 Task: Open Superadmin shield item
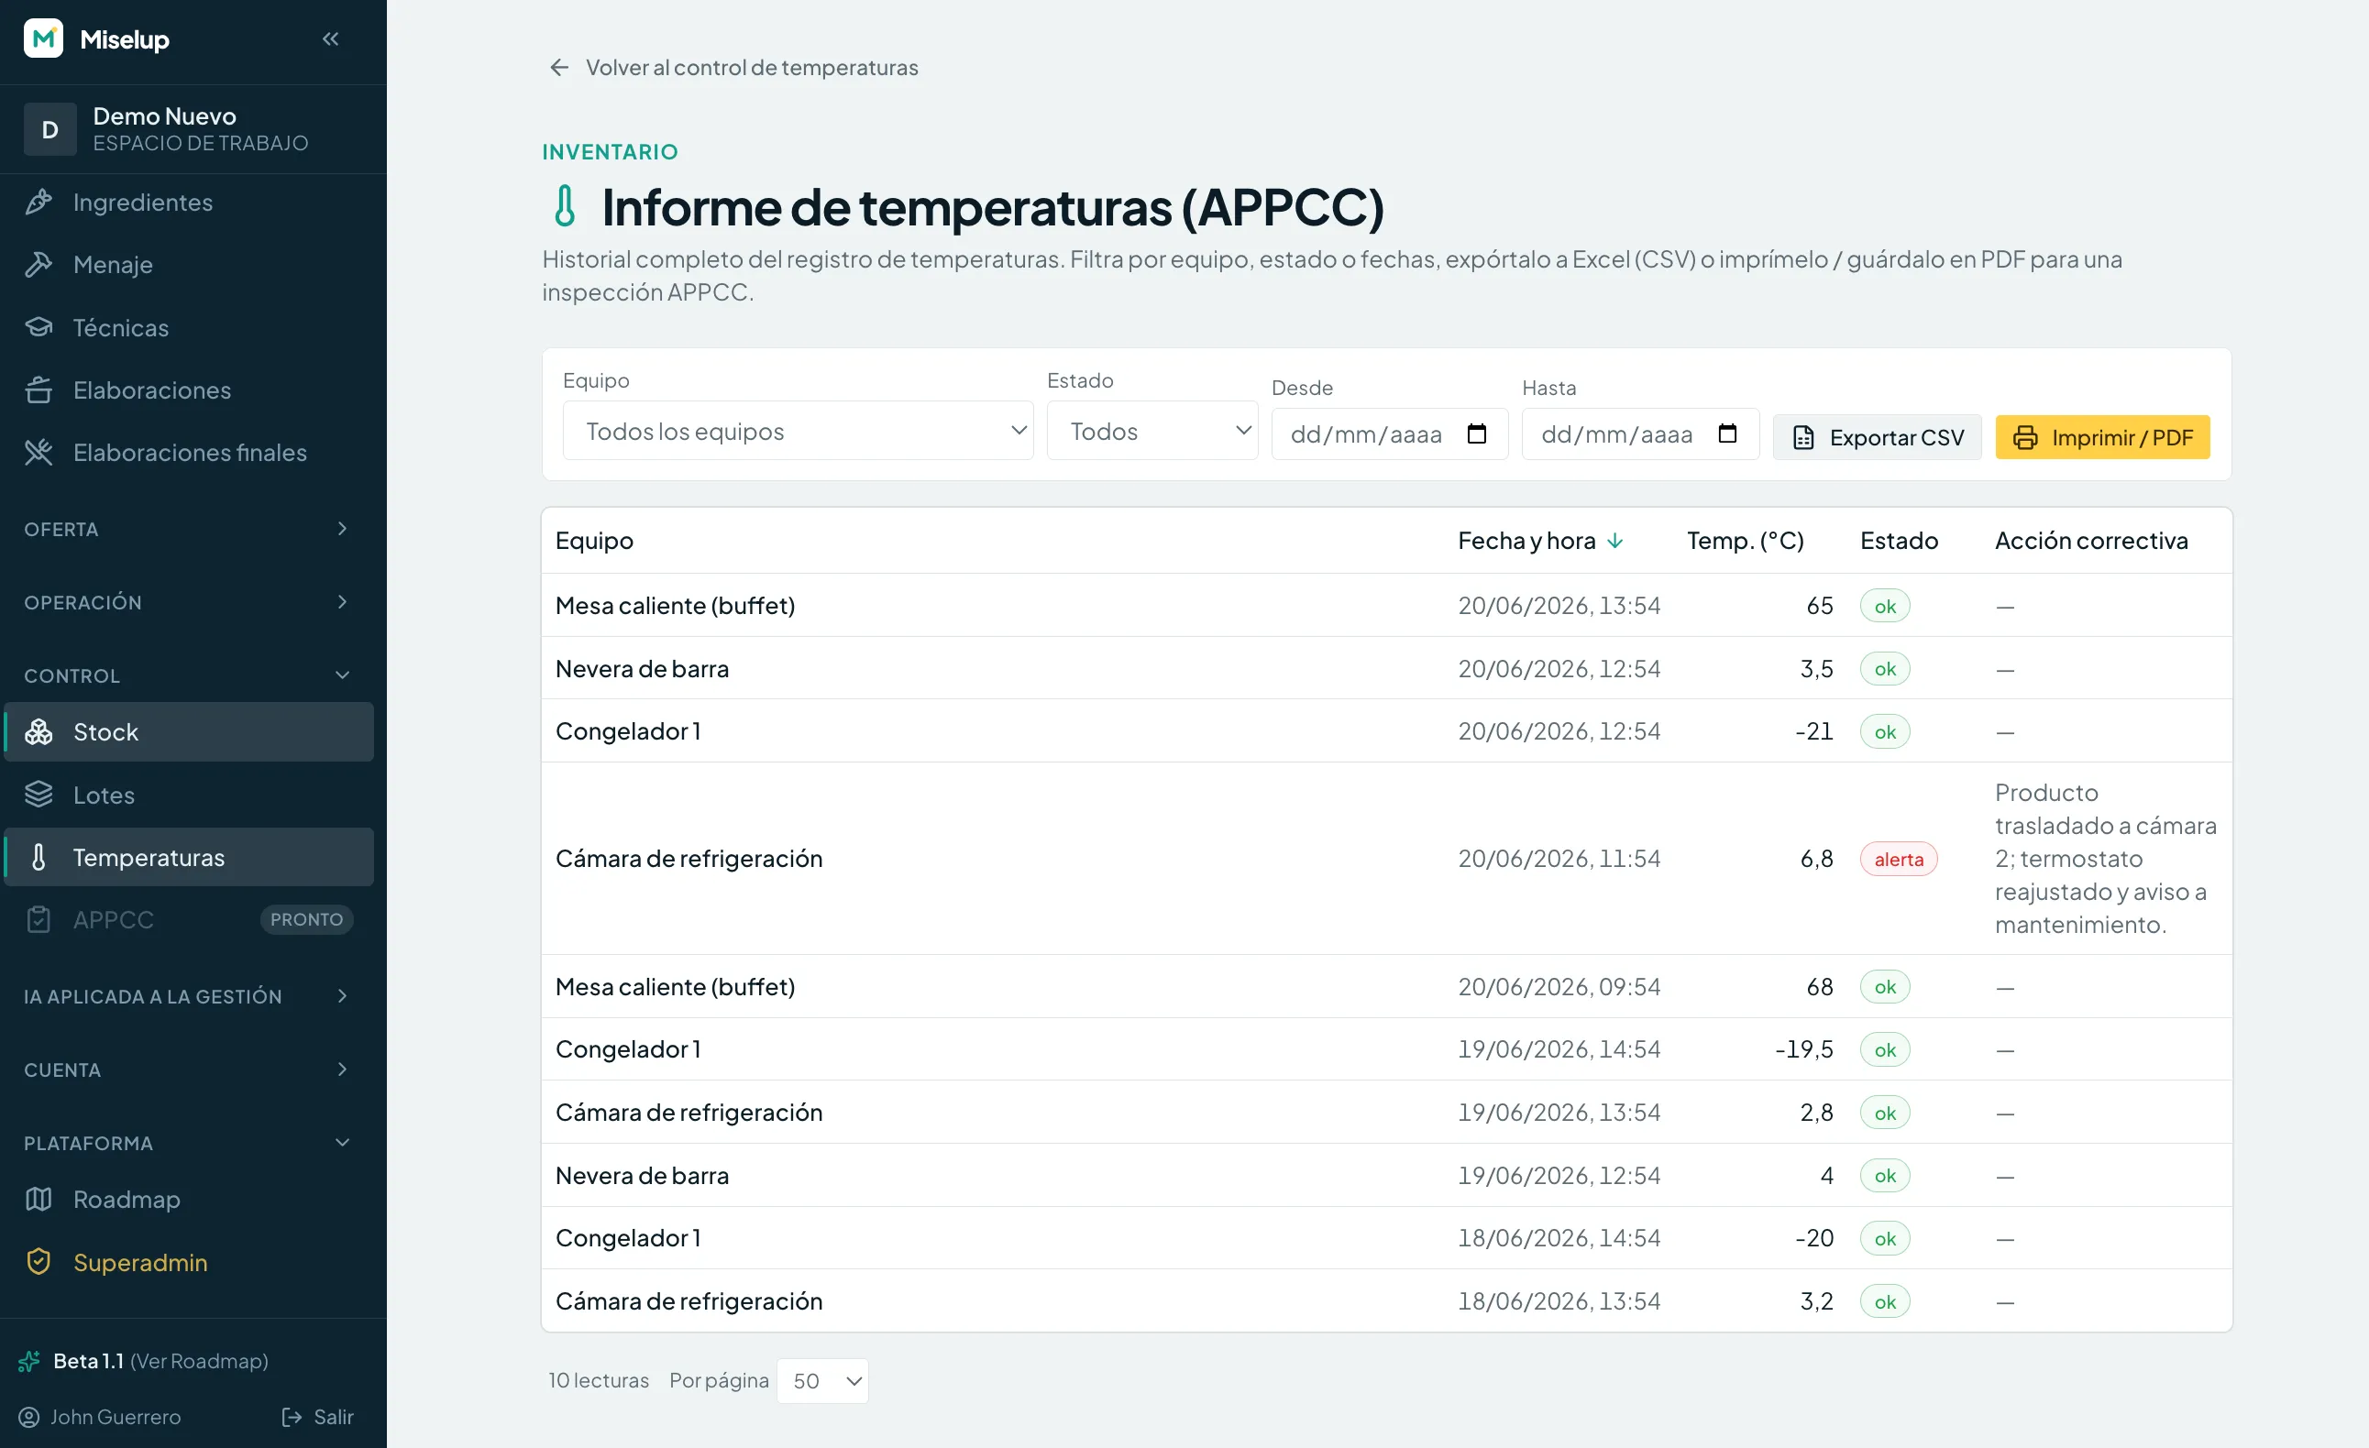point(189,1262)
